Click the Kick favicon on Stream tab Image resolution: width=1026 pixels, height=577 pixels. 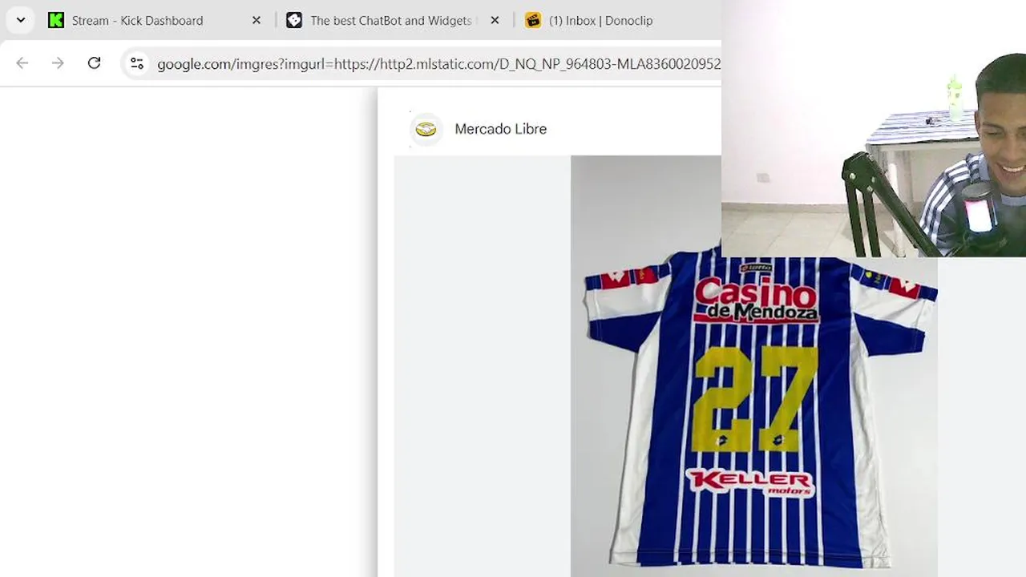point(56,20)
